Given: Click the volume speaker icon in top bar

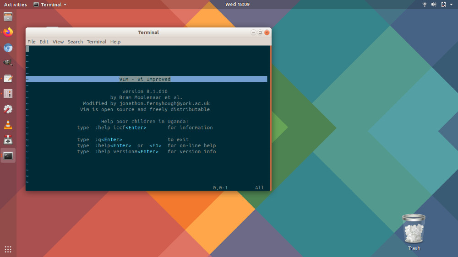Looking at the screenshot, I should click(x=434, y=5).
